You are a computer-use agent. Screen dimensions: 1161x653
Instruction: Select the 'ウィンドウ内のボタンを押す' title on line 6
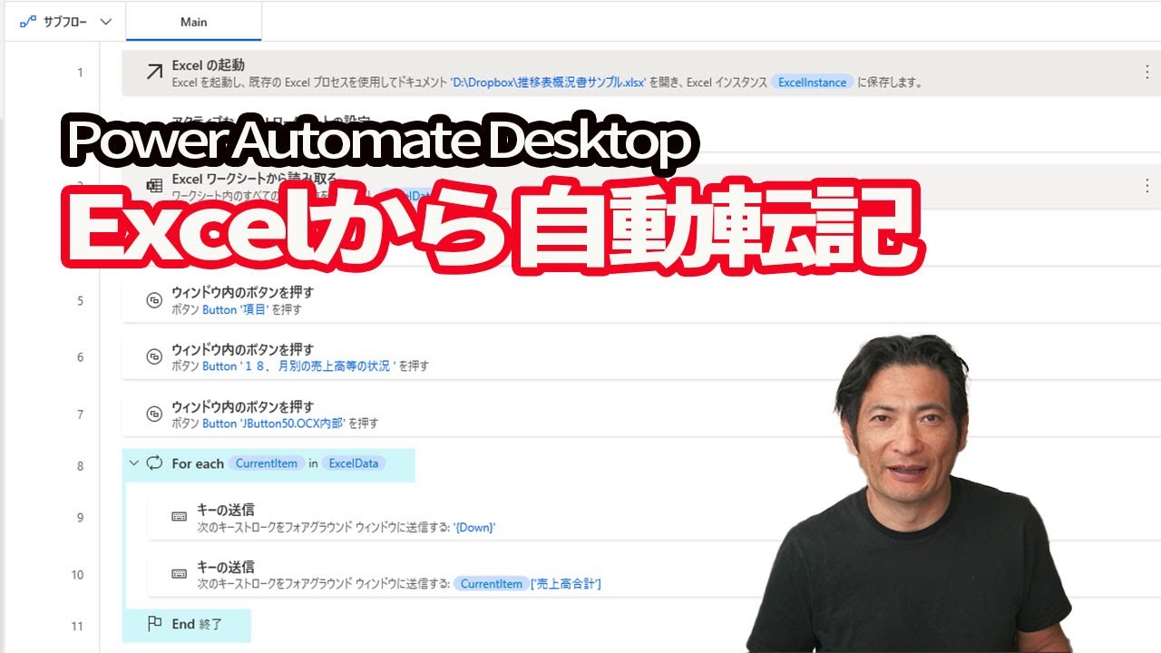(243, 350)
